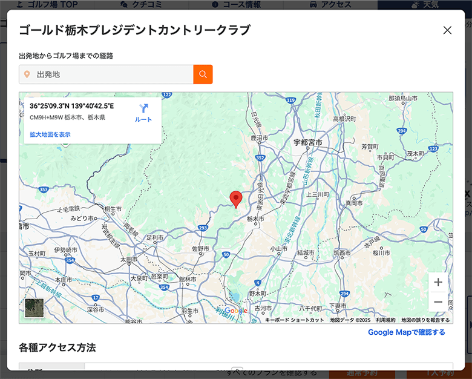Click route 119 shield on map
The image size is (472, 379).
click(291, 101)
